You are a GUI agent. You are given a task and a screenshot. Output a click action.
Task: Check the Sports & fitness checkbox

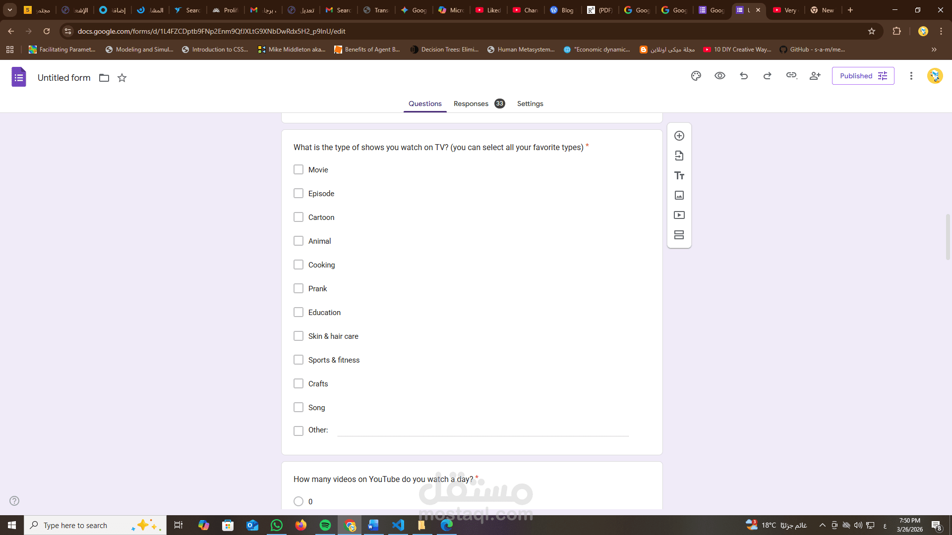tap(298, 360)
